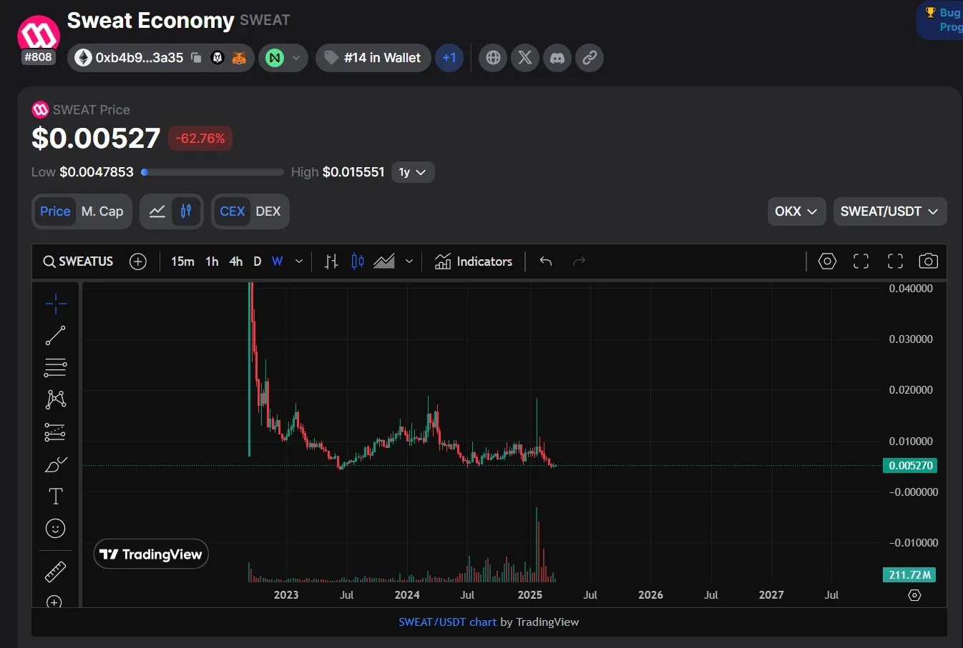Switch to line chart view toggle
Screen dimensions: 963x648
(157, 211)
